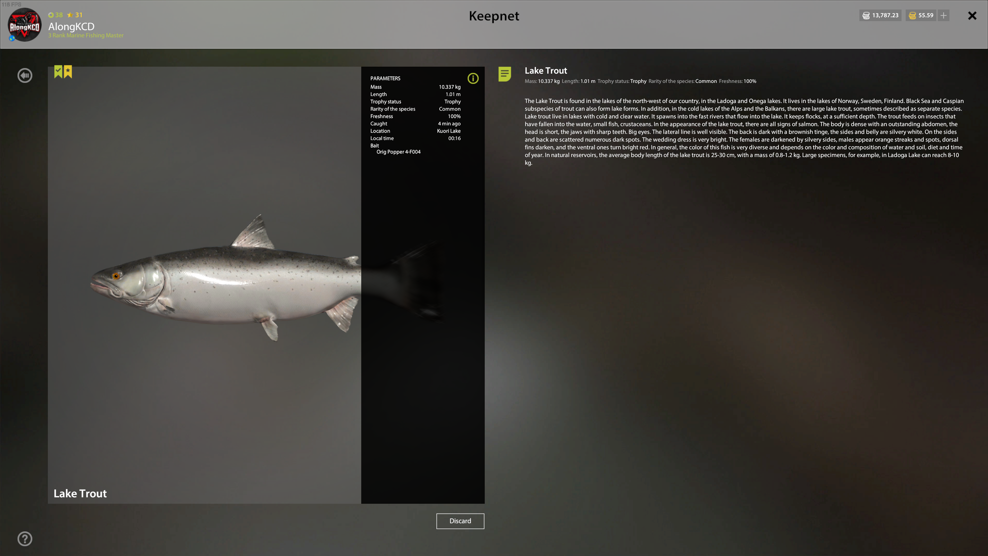Add currency with the plus button
The width and height of the screenshot is (988, 556).
pyautogui.click(x=943, y=15)
